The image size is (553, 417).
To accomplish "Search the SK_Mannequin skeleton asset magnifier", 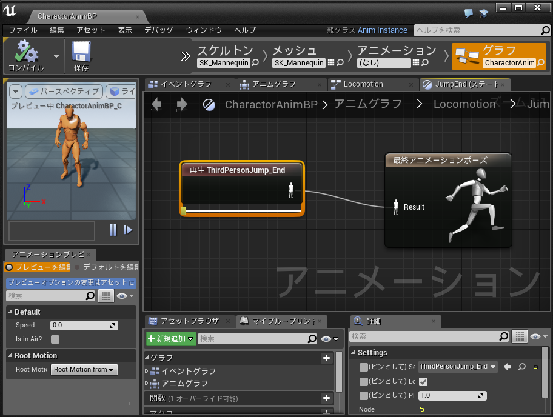I will (255, 63).
